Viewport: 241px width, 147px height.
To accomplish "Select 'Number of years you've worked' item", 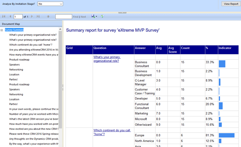I will point(33,114).
